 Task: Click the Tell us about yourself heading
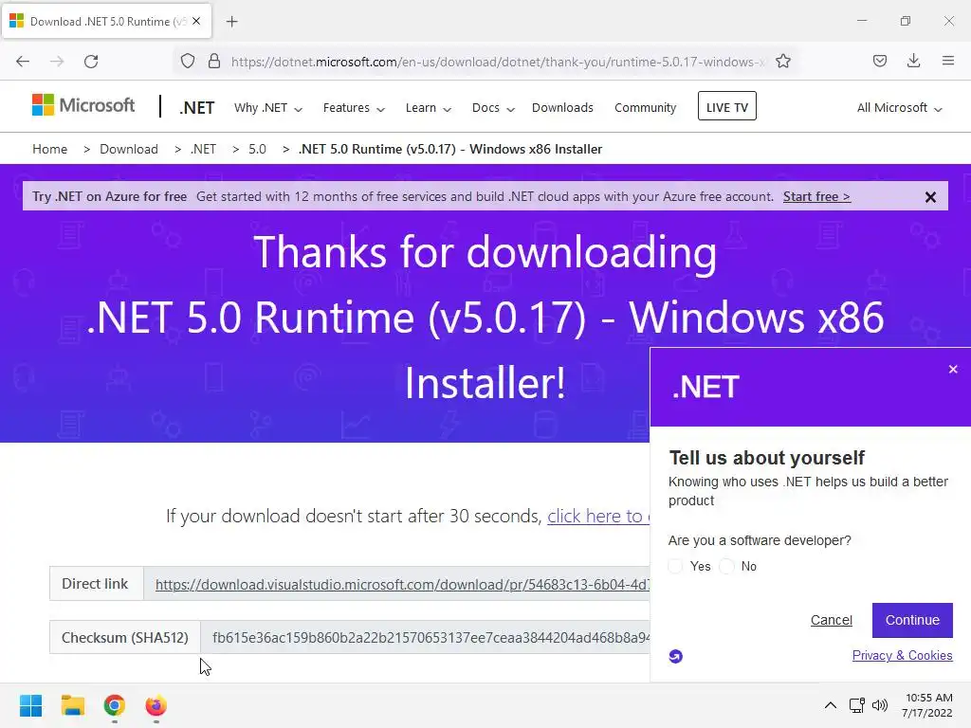click(766, 458)
